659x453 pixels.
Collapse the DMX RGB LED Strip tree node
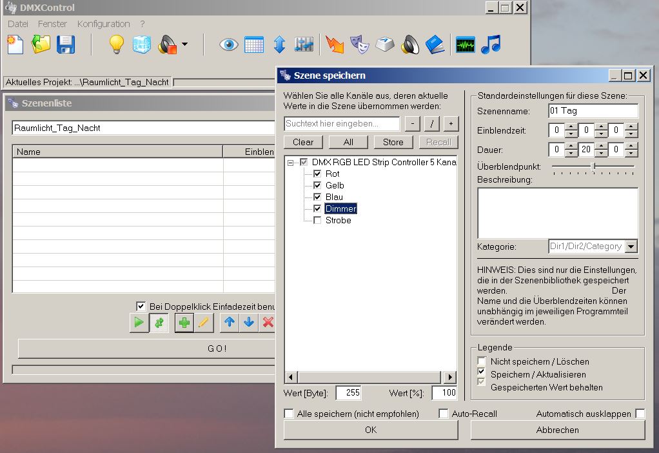(291, 163)
